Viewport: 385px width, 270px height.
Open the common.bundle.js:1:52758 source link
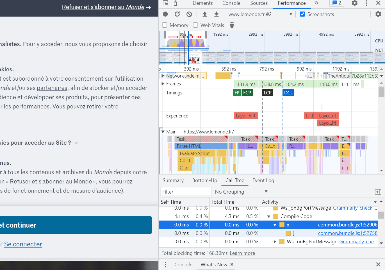point(348,233)
